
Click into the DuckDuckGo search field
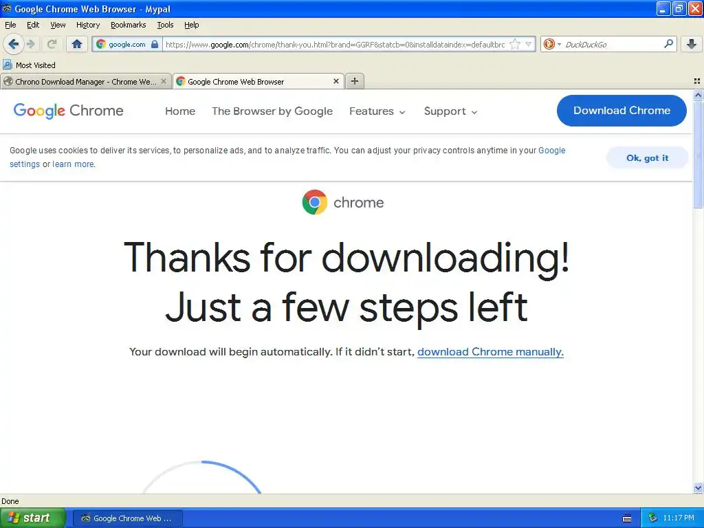tap(613, 44)
